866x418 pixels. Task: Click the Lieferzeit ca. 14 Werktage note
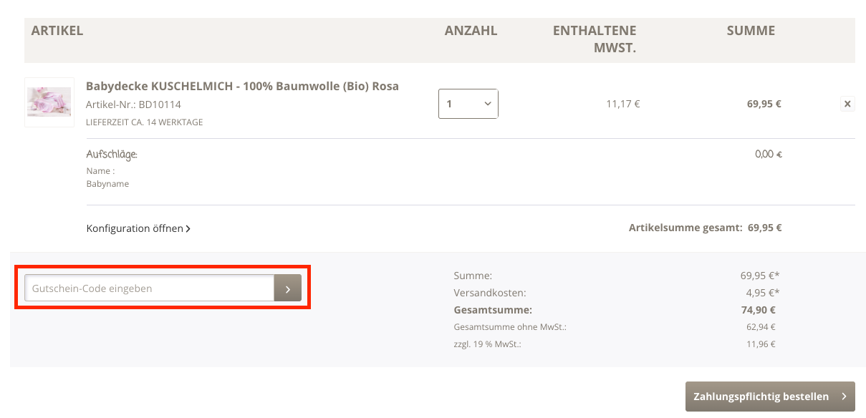[144, 122]
